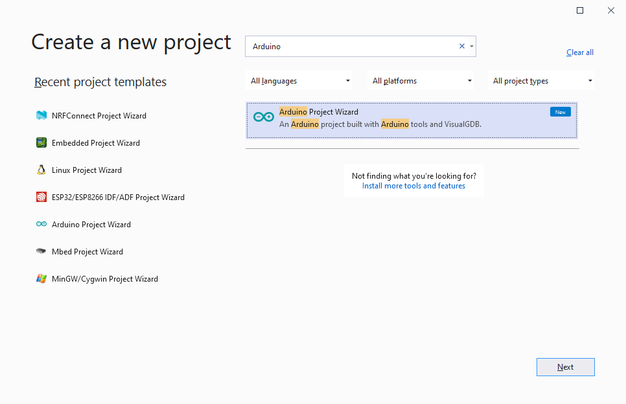Open the All project types dropdown
This screenshot has width=626, height=404.
pos(542,81)
